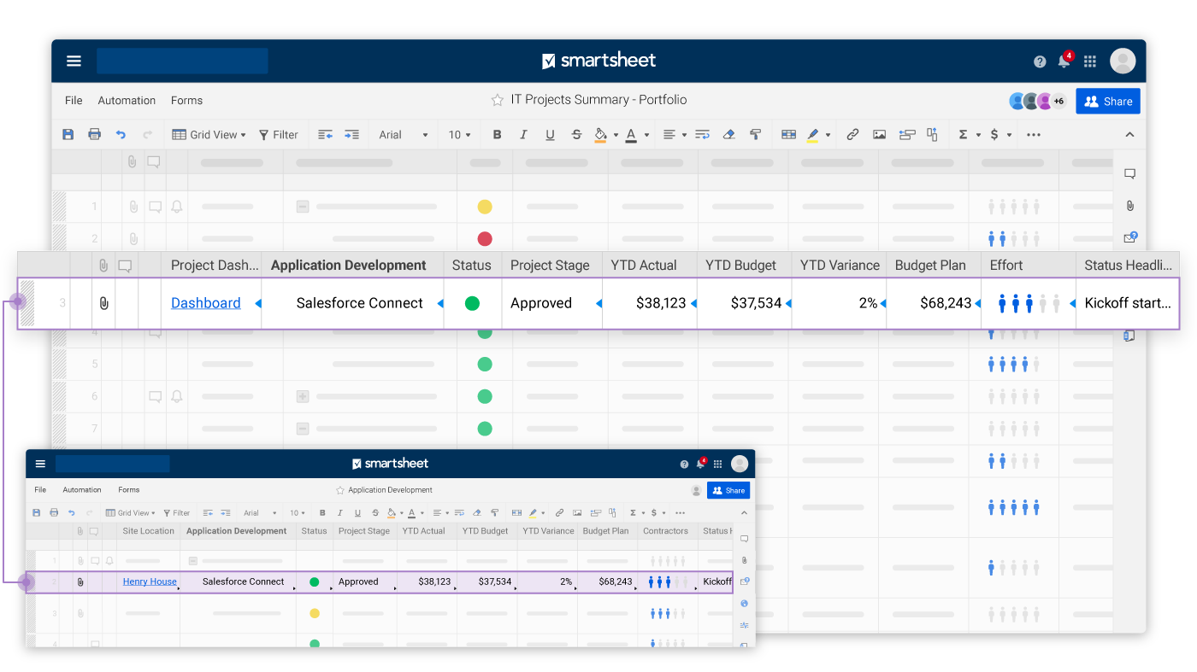This screenshot has width=1197, height=672.
Task: Click Undo arrow in IT Projects Summary toolbar
Action: point(121,134)
